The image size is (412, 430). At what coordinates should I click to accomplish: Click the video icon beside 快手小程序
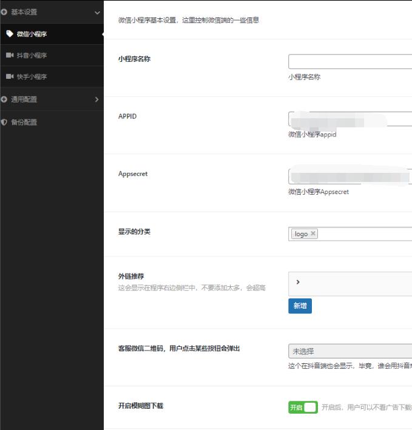[x=10, y=76]
